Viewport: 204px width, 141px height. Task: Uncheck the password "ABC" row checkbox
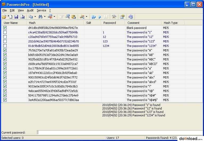[5, 59]
